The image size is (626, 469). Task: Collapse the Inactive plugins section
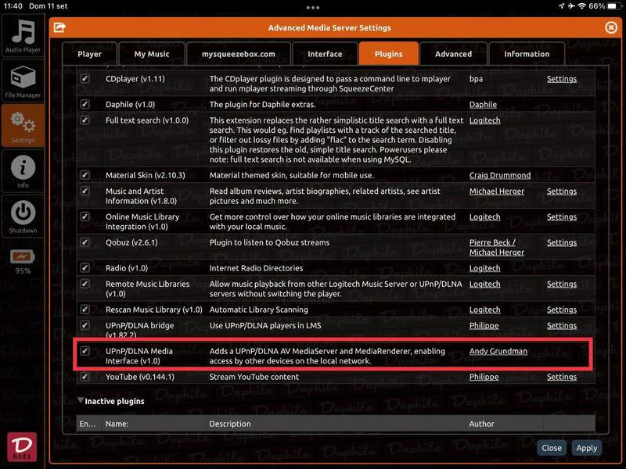coord(81,401)
